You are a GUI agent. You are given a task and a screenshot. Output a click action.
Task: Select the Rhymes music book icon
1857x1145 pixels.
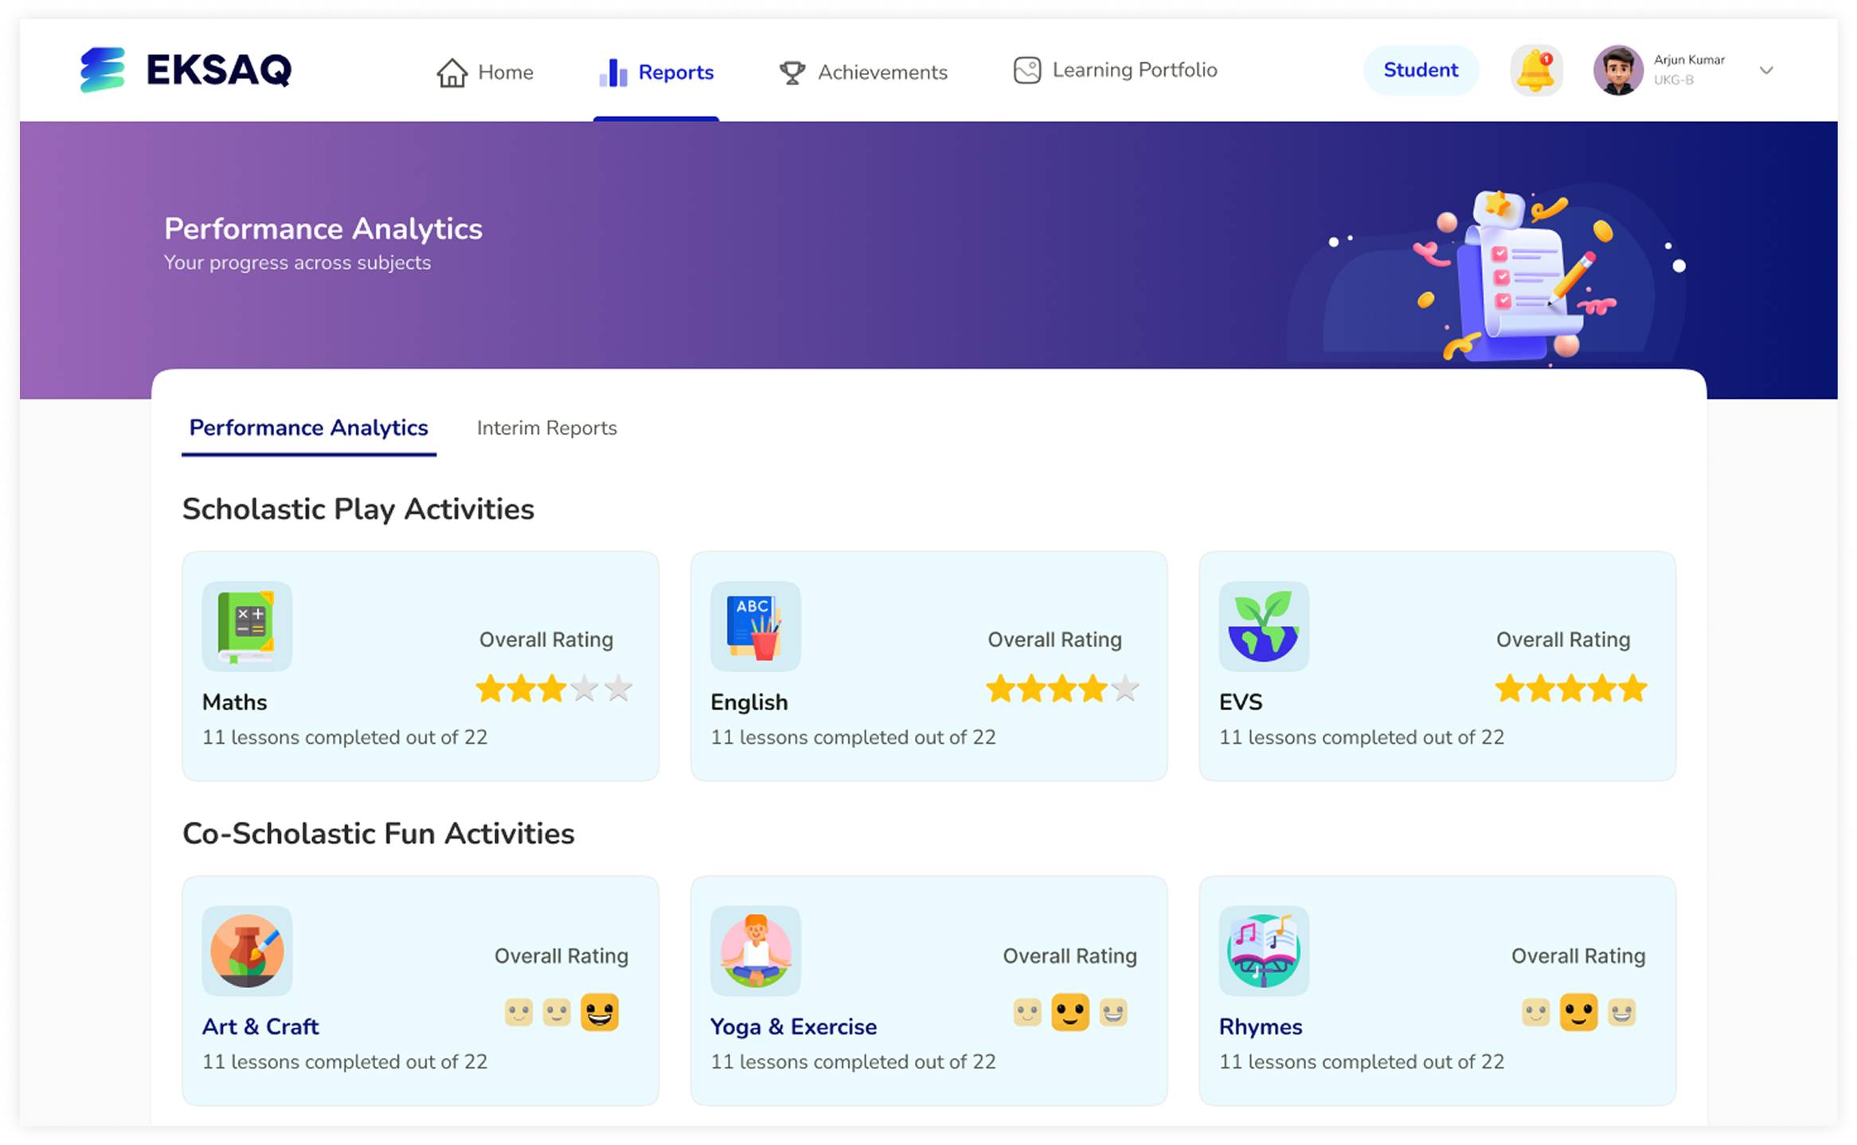pyautogui.click(x=1264, y=951)
